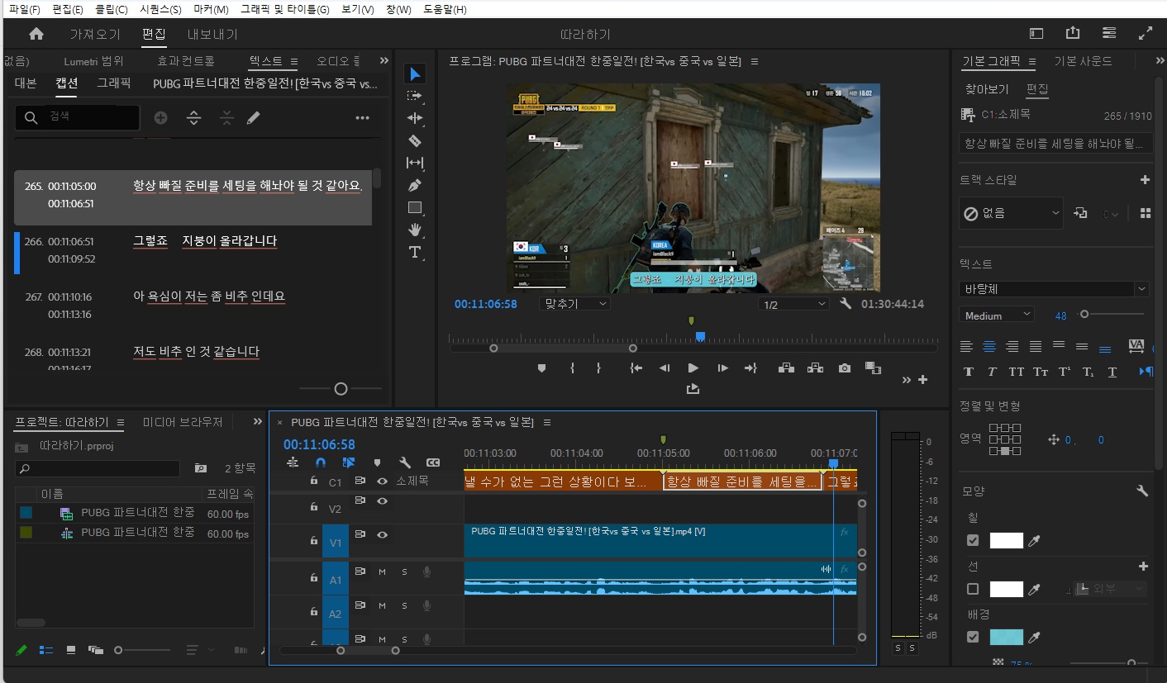Switch to the 그래픽 tab in Text panel

click(114, 83)
